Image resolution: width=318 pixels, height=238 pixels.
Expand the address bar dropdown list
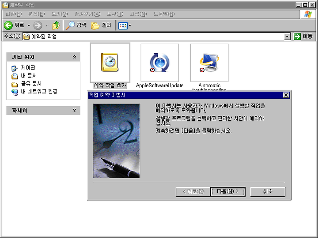287,37
